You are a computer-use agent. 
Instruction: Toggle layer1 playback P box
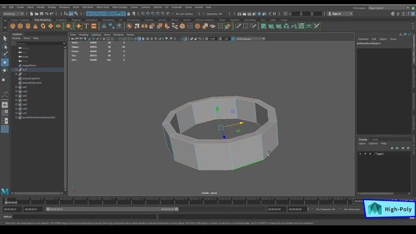point(365,154)
